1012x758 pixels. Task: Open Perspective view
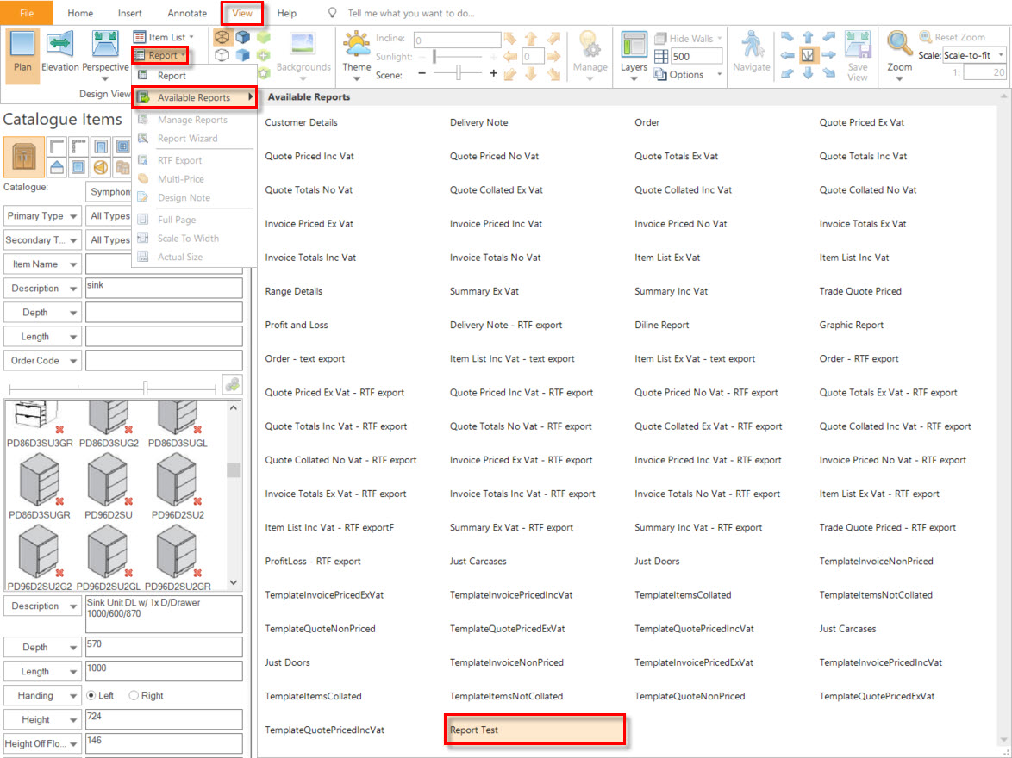(105, 57)
